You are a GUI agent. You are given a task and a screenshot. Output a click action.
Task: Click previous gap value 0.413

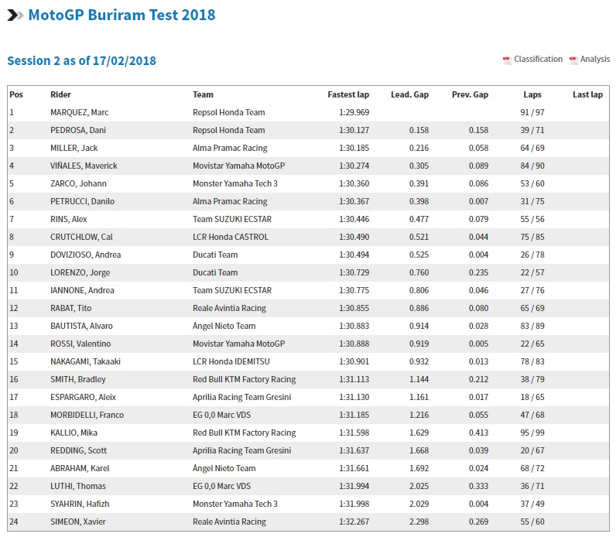478,433
